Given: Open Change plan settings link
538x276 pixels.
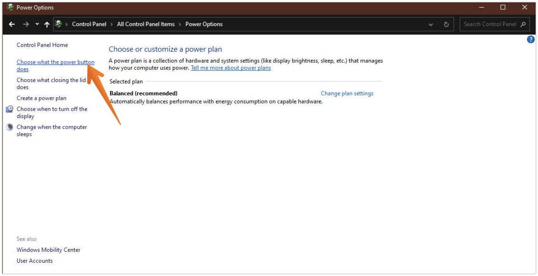Looking at the screenshot, I should [x=347, y=93].
